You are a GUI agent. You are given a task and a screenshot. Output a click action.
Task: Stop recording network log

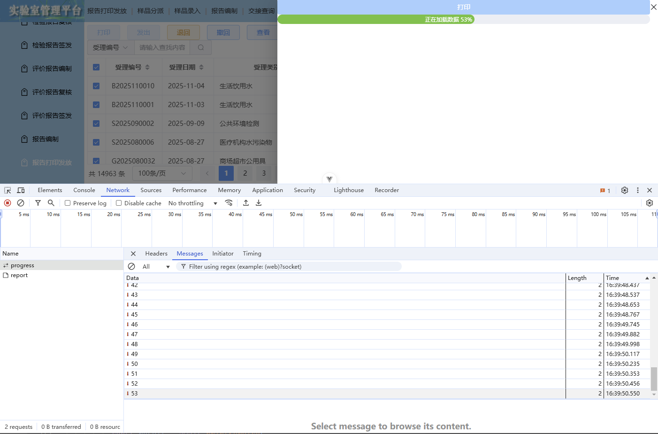pos(7,202)
